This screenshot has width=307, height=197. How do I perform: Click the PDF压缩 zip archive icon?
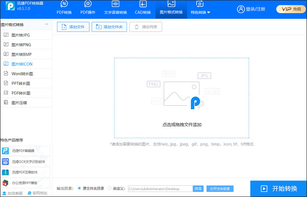(x=5, y=172)
